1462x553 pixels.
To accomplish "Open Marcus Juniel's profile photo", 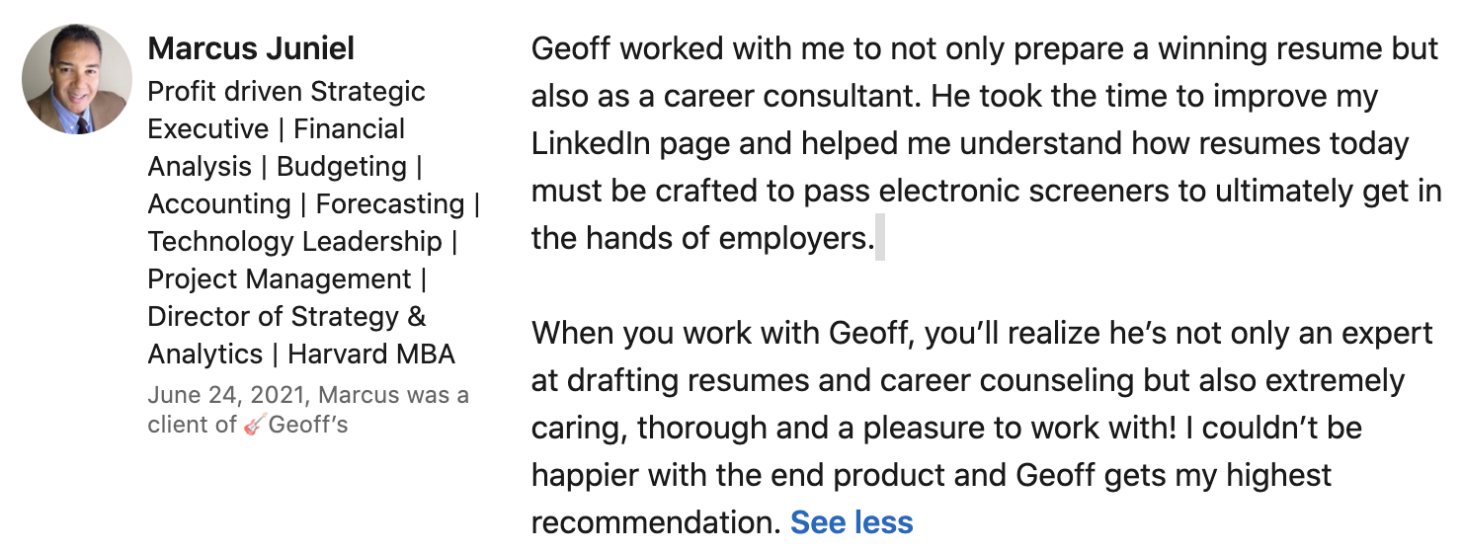I will (77, 79).
